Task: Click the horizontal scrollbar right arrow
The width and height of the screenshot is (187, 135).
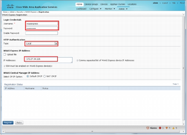Action: click(183, 131)
